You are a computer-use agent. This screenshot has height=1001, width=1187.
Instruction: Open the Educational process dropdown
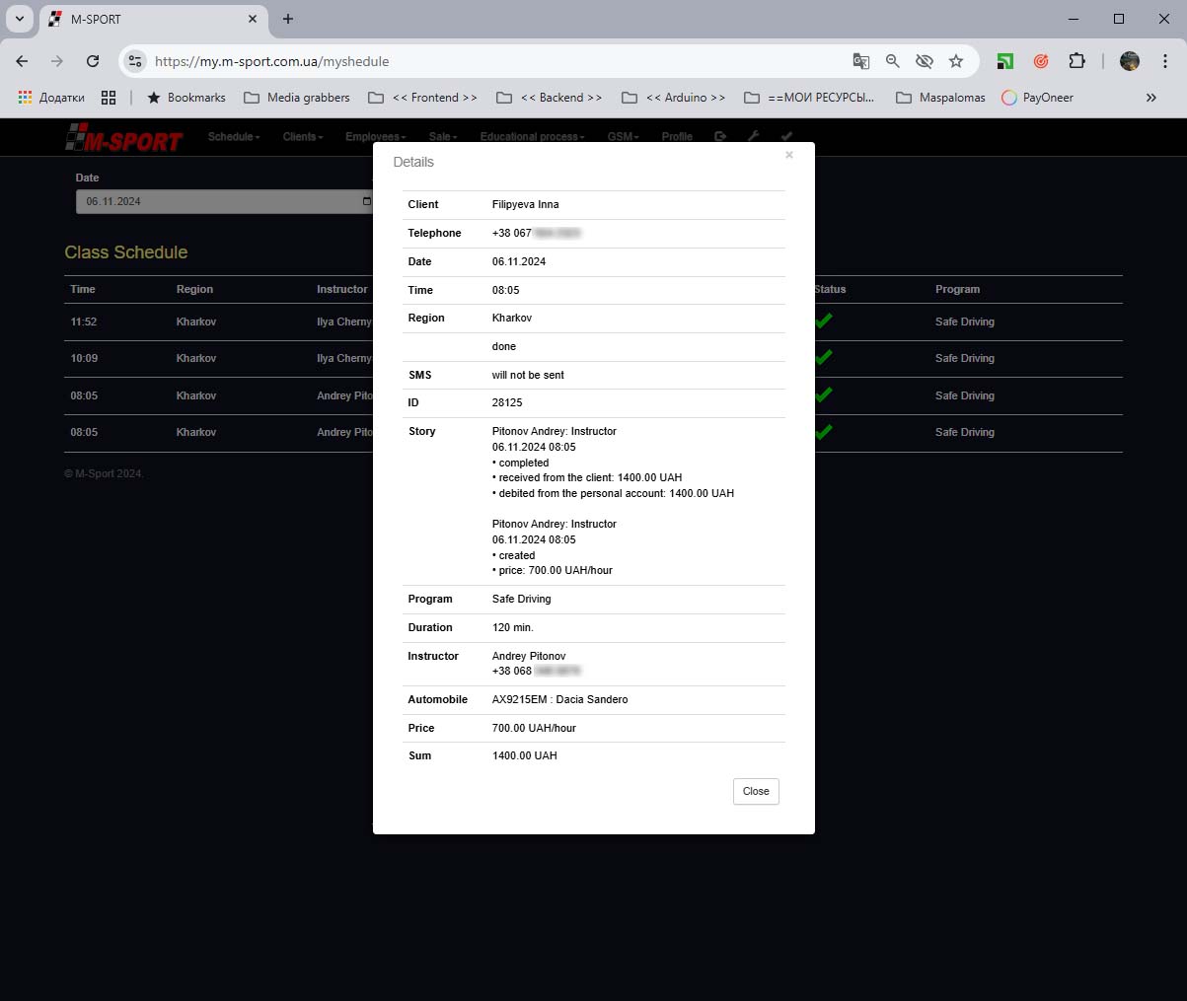[532, 137]
